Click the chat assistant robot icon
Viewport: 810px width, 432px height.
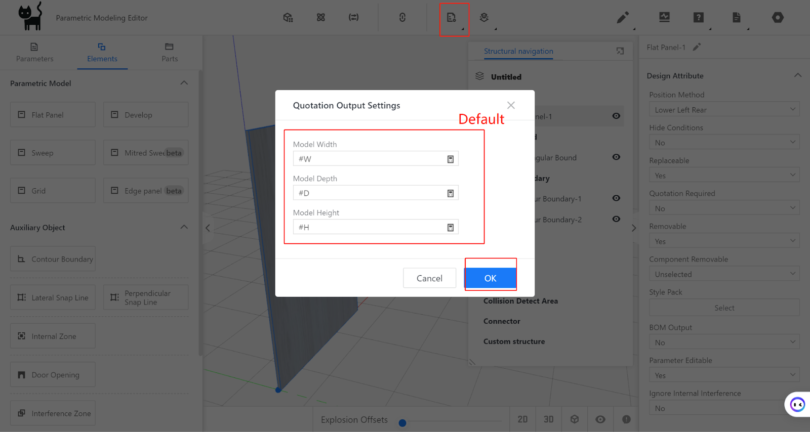797,404
